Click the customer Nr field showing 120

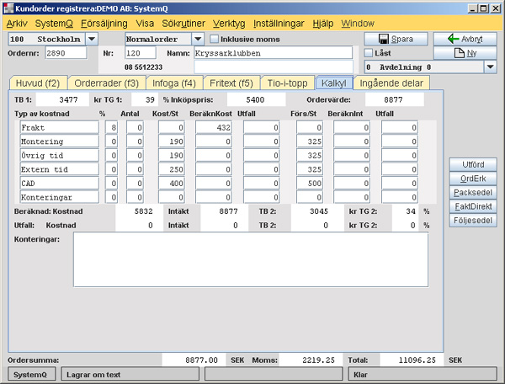click(x=140, y=53)
